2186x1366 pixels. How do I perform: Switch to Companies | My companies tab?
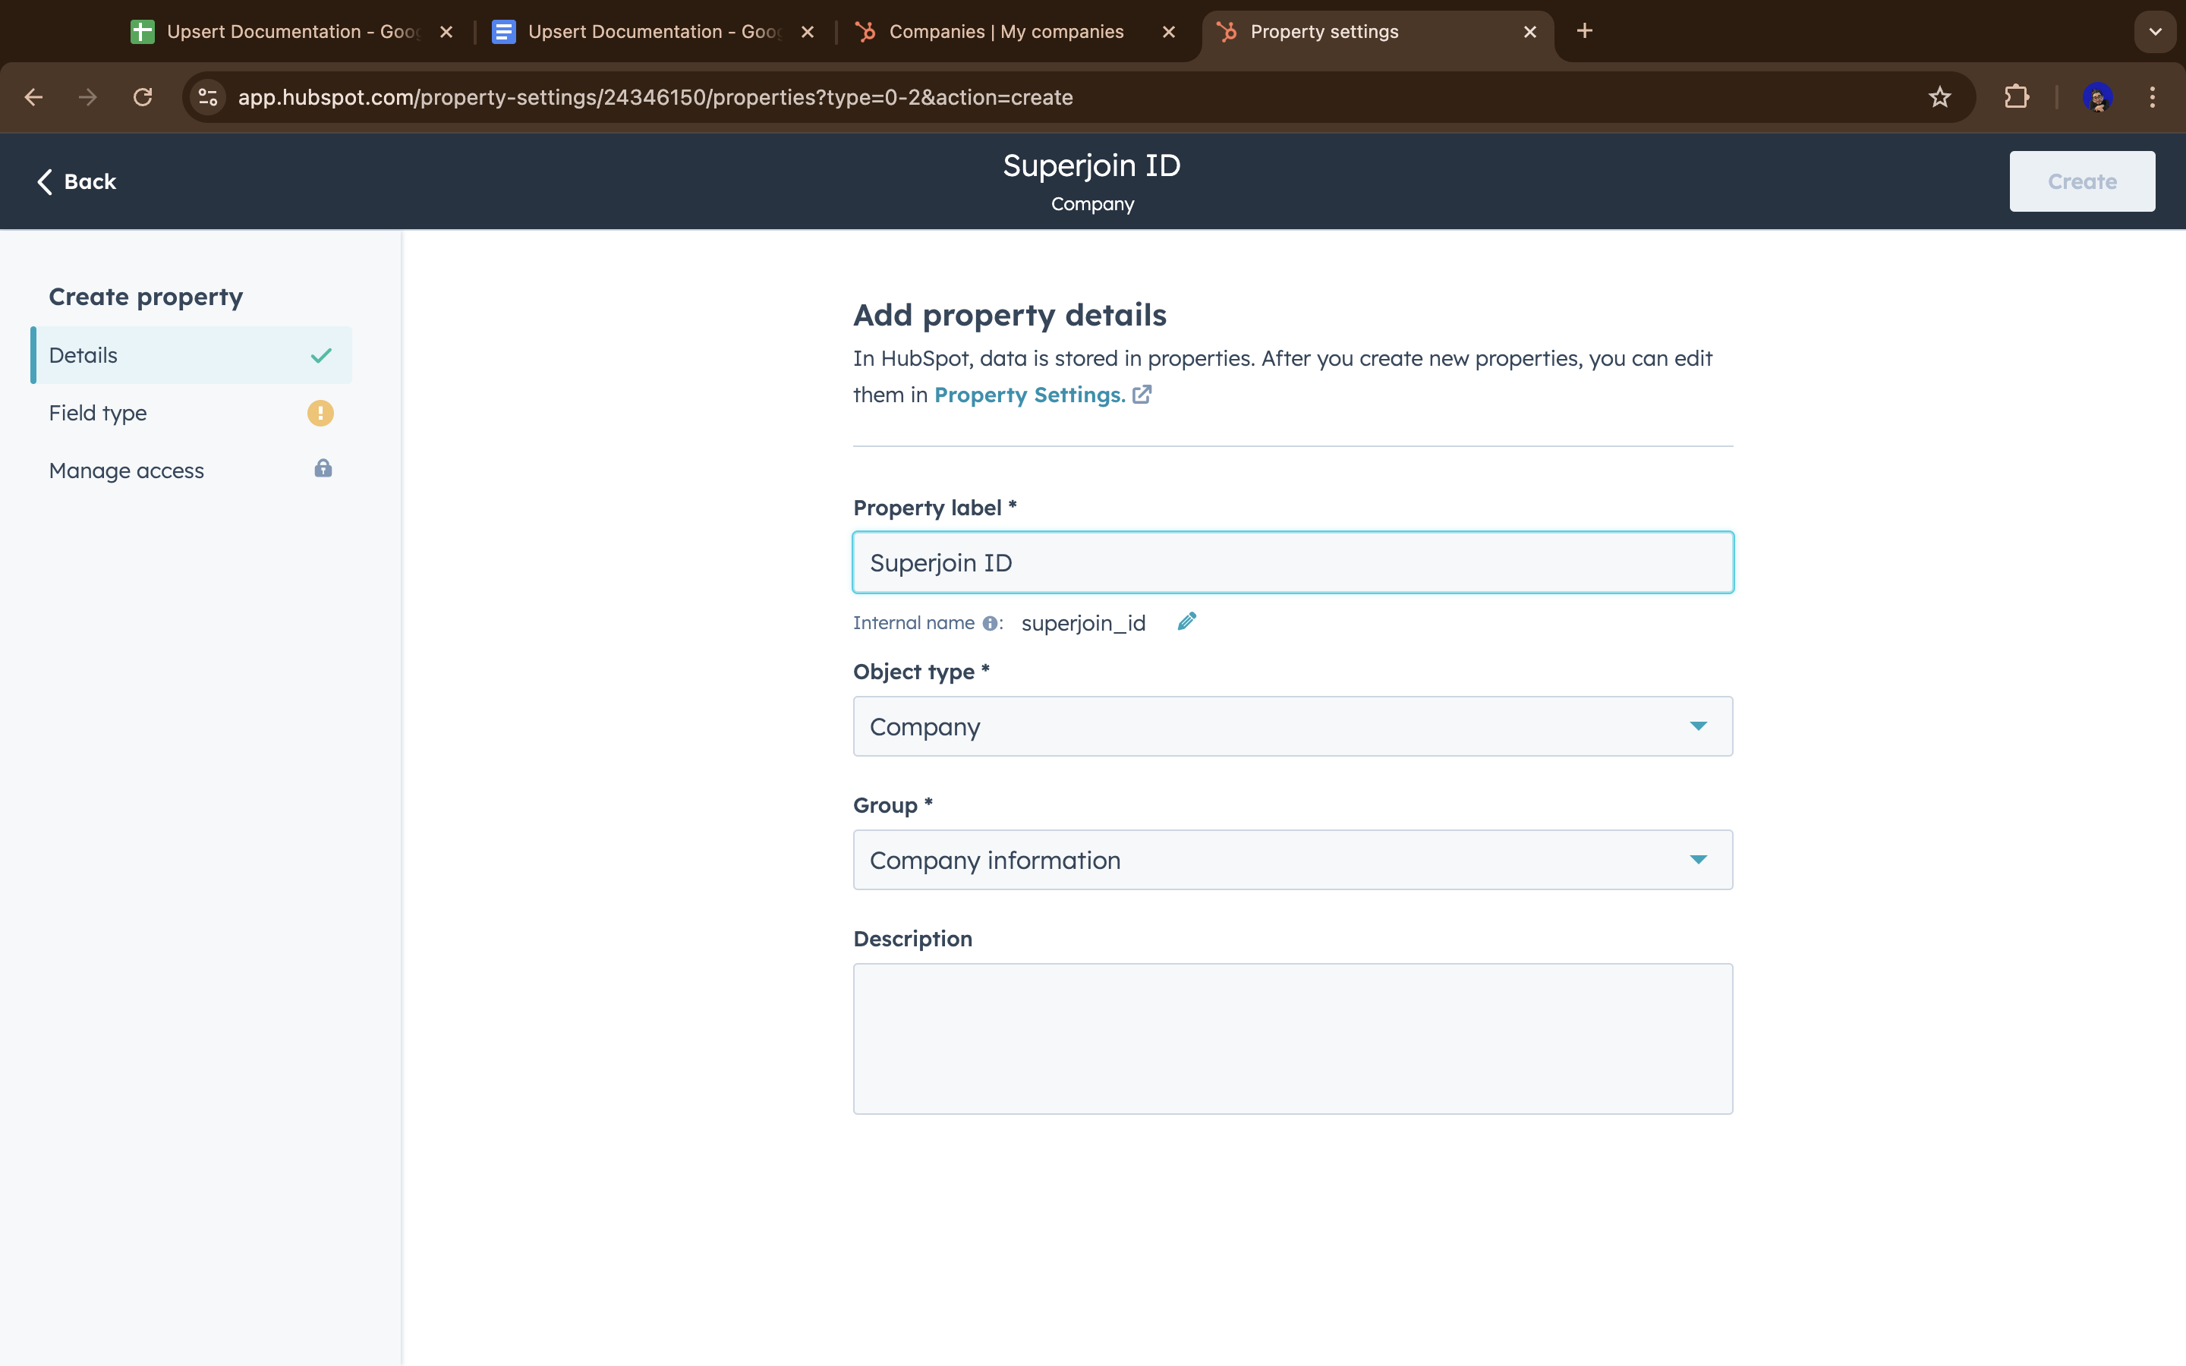coord(1006,32)
